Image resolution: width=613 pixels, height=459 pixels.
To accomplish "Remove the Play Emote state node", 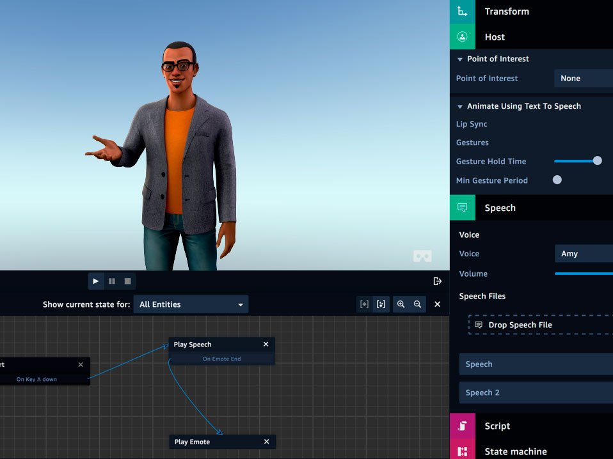I will point(267,442).
